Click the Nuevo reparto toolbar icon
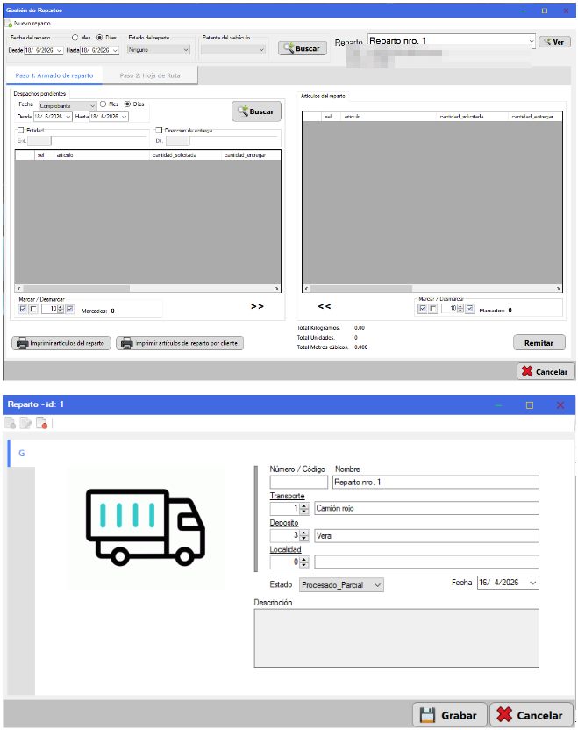Screen dimensions: 578x730 pyautogui.click(x=9, y=24)
